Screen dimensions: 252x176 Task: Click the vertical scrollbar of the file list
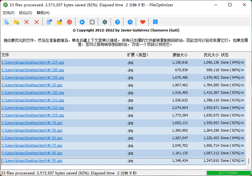point(248,161)
